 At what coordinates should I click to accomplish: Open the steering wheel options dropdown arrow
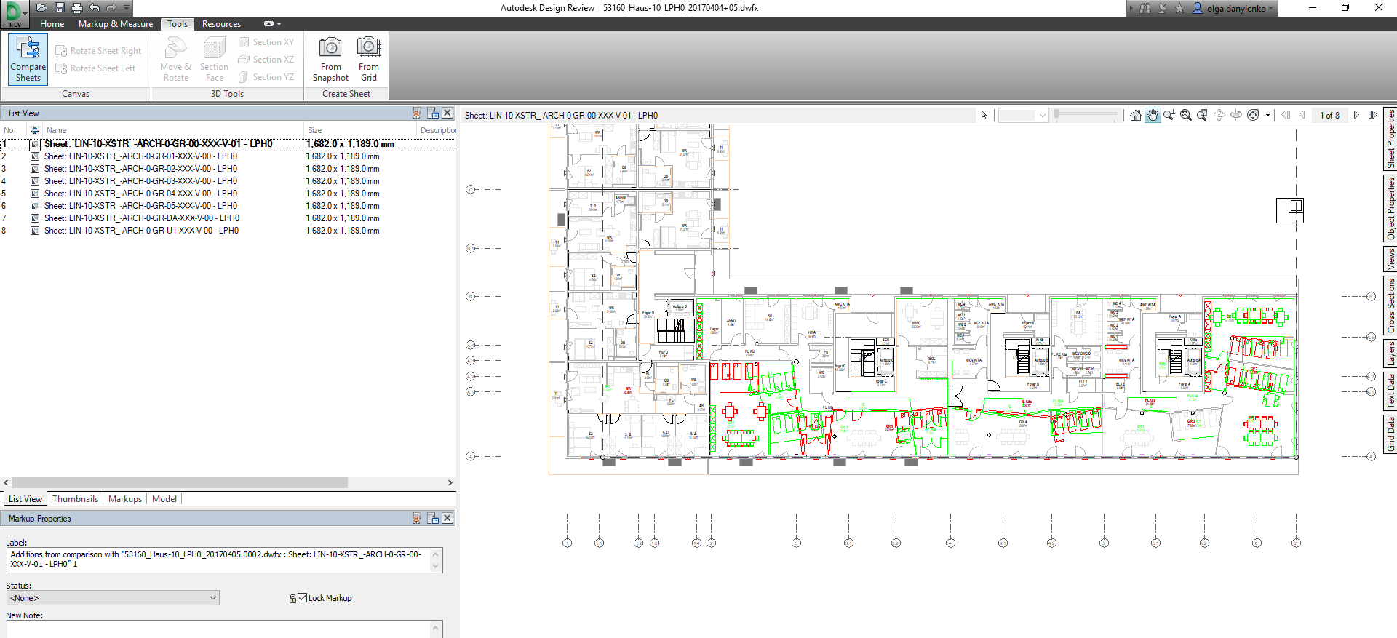pos(1267,115)
